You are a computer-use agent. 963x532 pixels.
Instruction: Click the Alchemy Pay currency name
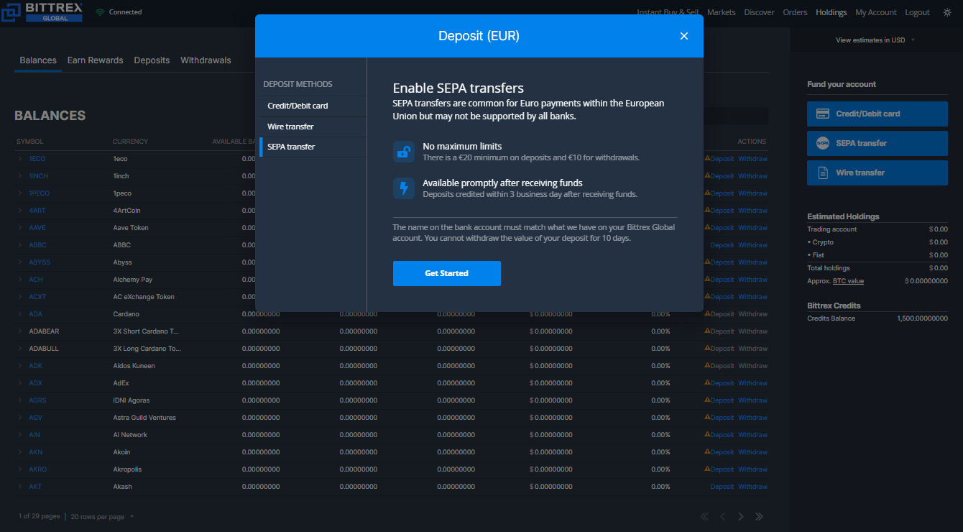pos(133,280)
